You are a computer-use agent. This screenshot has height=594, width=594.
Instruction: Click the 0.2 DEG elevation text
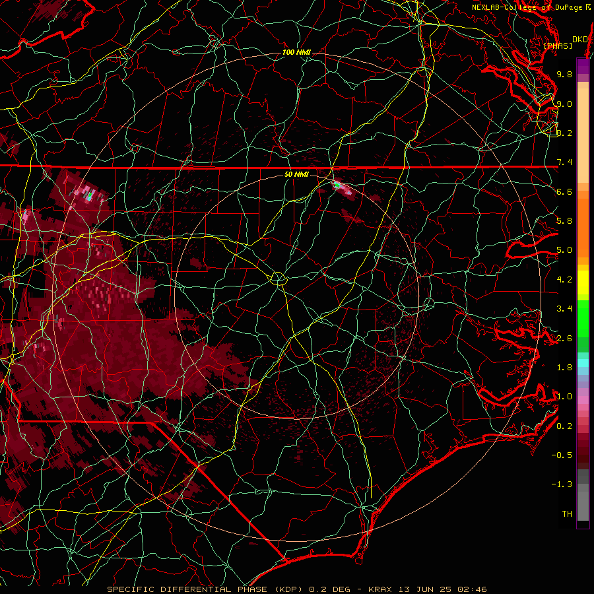(329, 589)
